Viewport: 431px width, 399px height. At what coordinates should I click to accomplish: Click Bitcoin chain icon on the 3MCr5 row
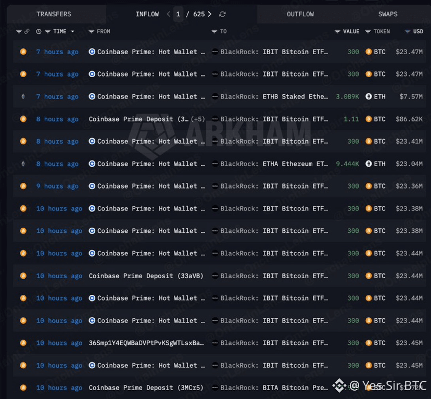23,388
